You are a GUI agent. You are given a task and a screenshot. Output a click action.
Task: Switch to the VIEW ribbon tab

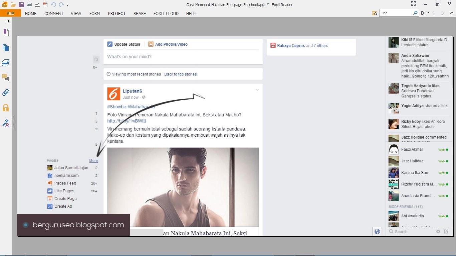(76, 13)
